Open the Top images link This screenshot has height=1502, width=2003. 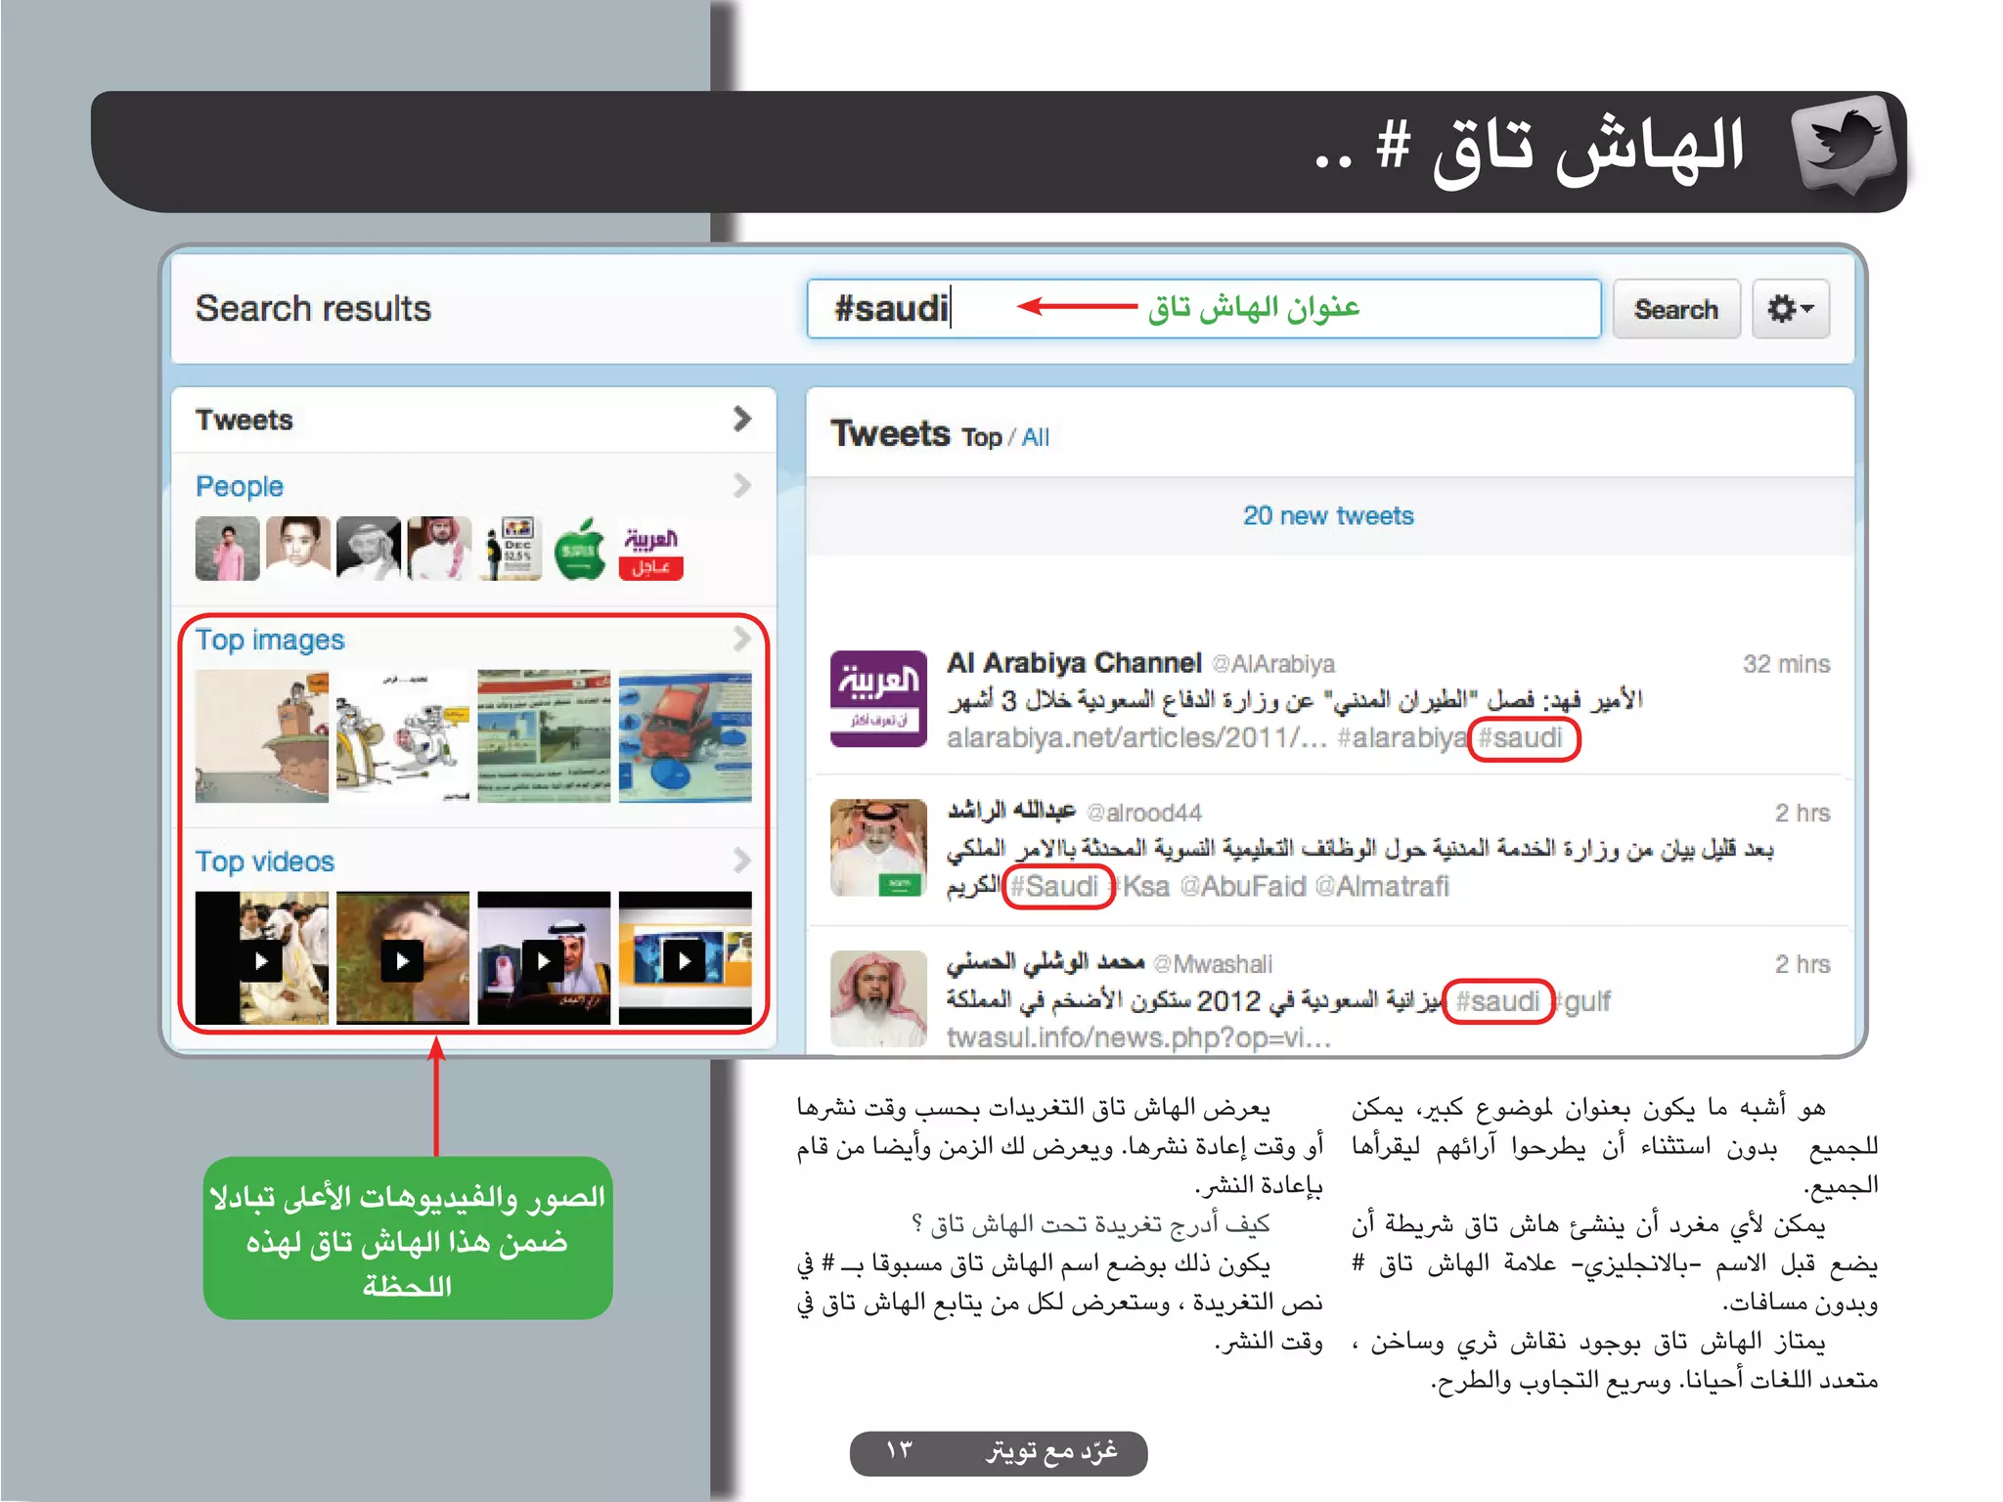pyautogui.click(x=270, y=640)
